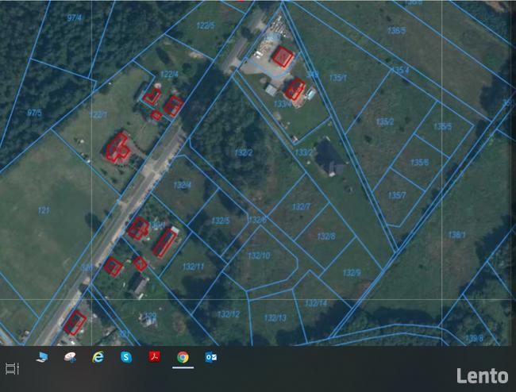Open the Task View button in the taskbar
Viewport: 516px width, 392px height.
[12, 368]
